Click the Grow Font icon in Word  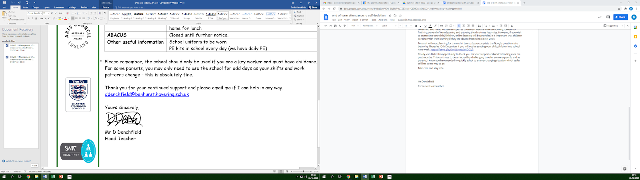coord(52,13)
